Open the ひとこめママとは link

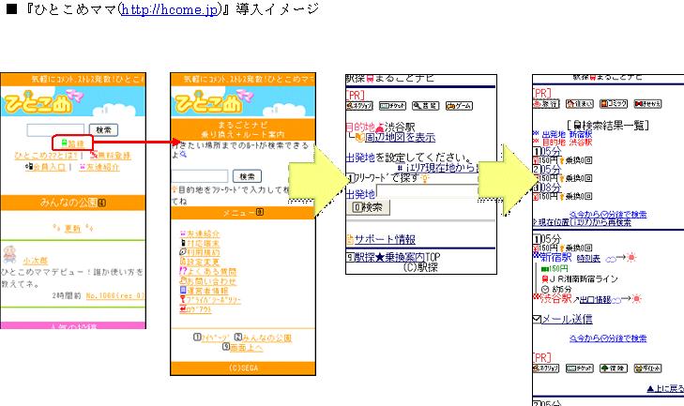pyautogui.click(x=46, y=156)
